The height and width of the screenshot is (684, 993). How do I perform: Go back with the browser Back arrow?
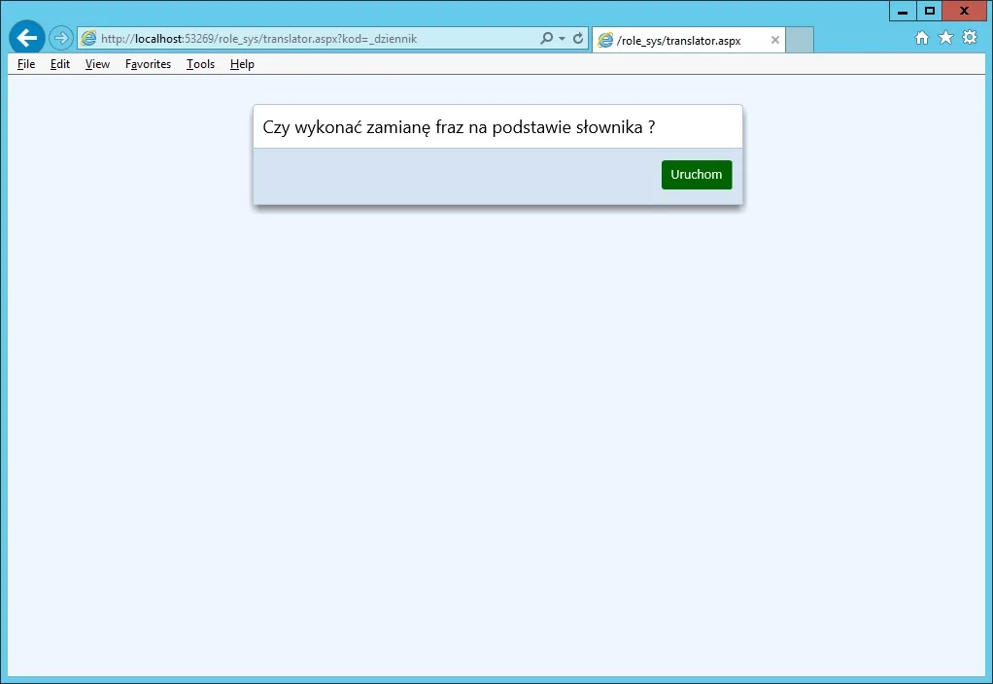[x=26, y=38]
